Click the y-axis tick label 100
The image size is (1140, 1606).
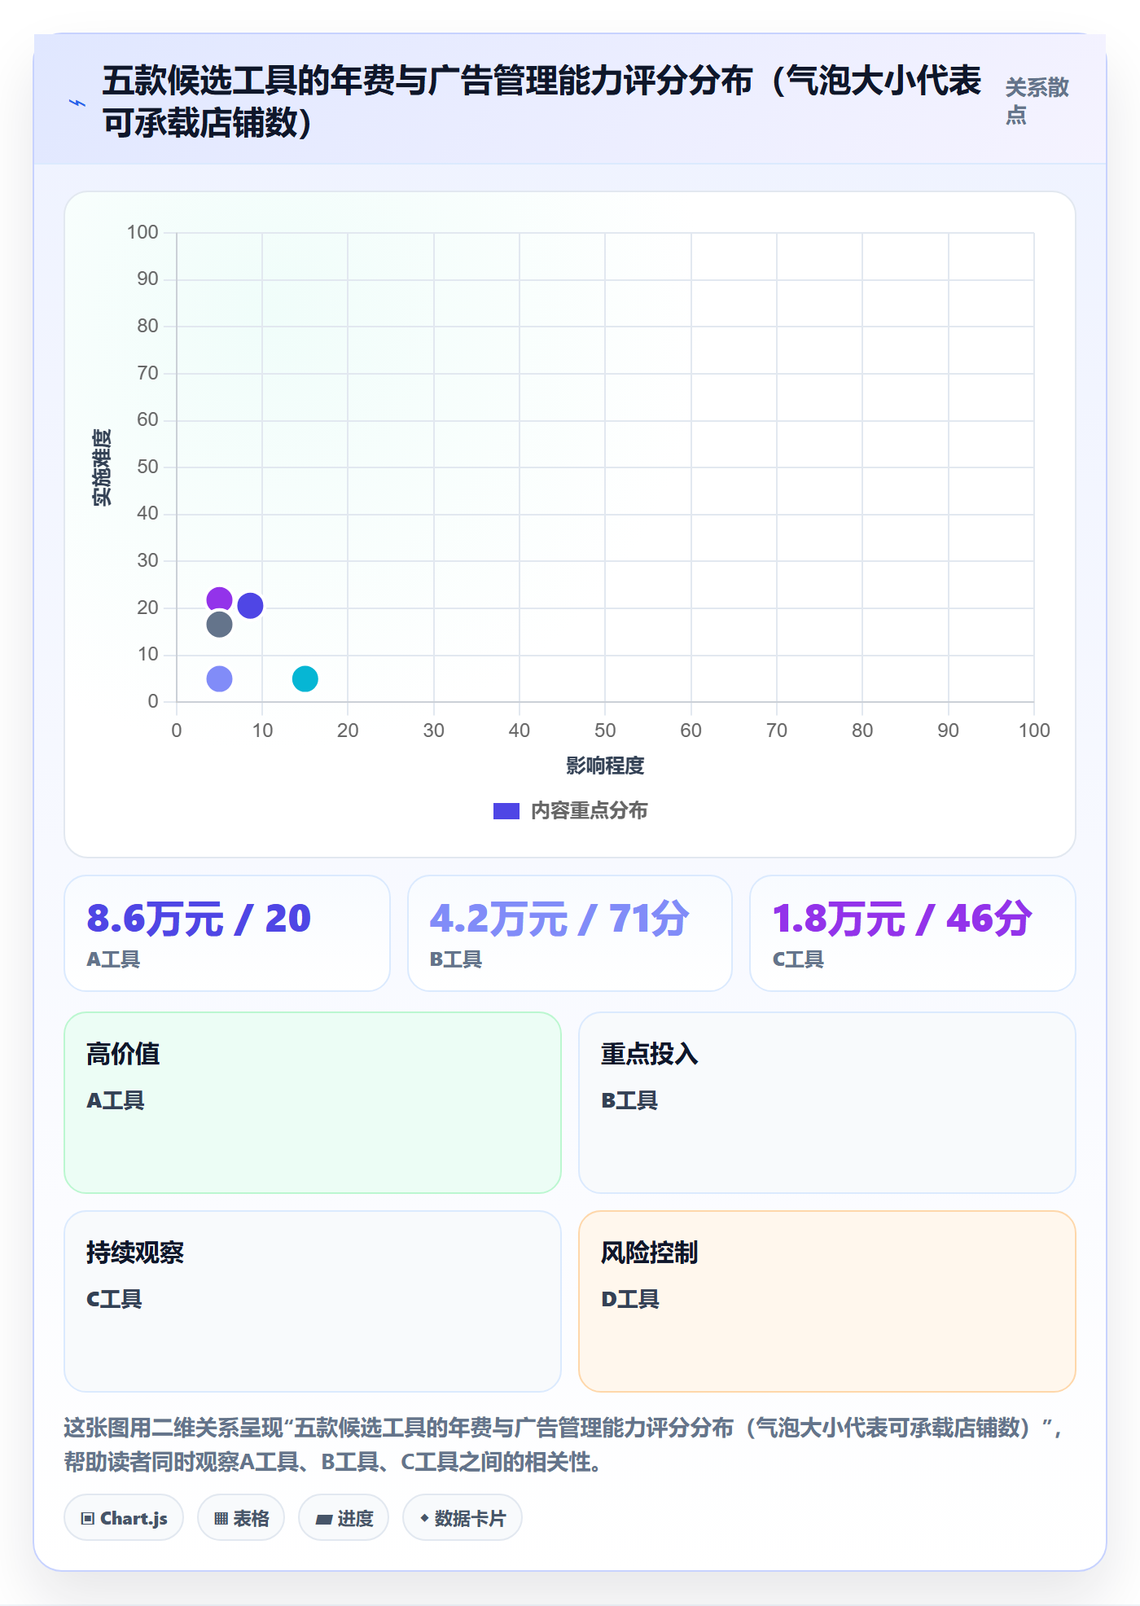[x=142, y=232]
